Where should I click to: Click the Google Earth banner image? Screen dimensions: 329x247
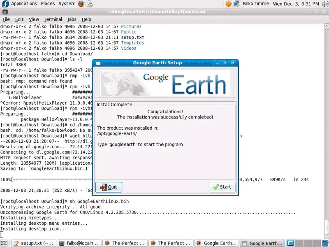(165, 83)
